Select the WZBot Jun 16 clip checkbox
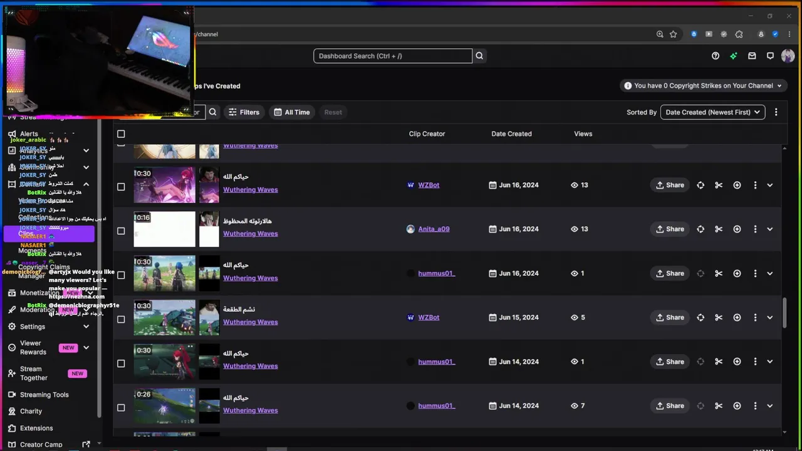The image size is (802, 451). pos(121,187)
